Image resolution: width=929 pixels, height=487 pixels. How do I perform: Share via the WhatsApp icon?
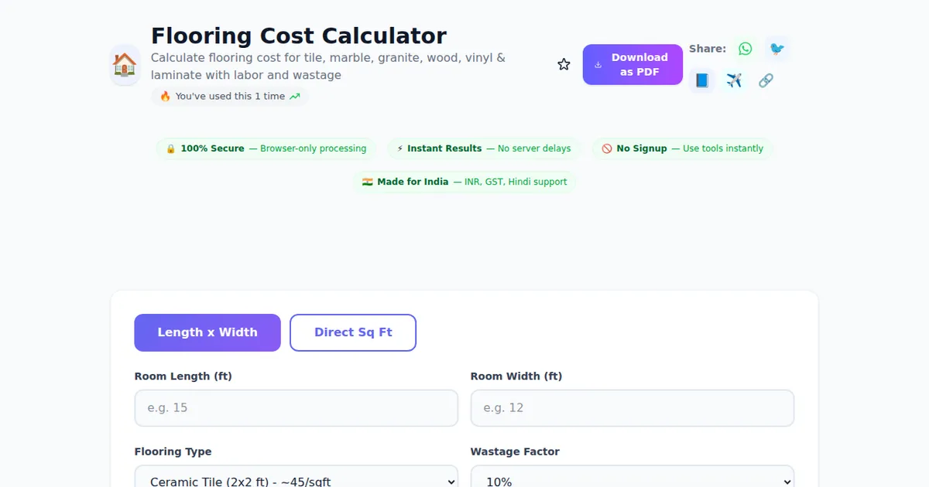point(745,49)
